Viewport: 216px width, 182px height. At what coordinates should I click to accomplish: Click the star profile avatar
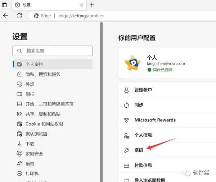[x=132, y=63]
